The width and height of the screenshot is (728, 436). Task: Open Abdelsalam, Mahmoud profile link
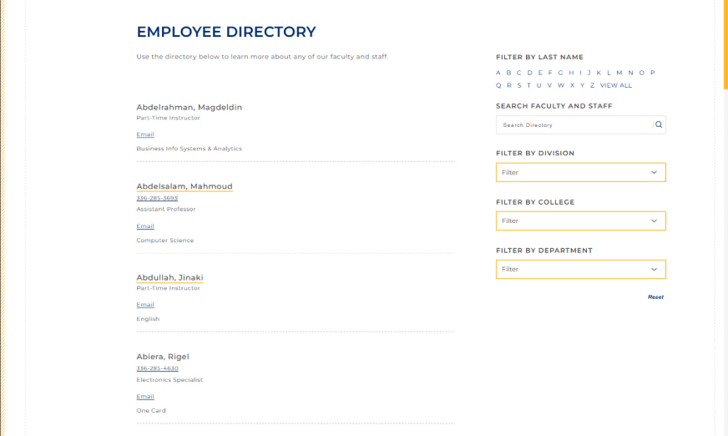point(185,186)
